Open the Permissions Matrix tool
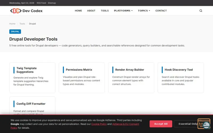 82,78
